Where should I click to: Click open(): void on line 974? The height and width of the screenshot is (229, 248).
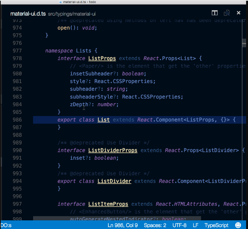point(77,28)
